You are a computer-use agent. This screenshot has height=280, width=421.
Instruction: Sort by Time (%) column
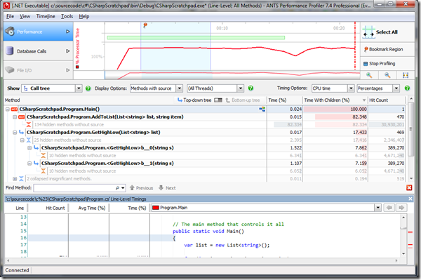pyautogui.click(x=285, y=100)
